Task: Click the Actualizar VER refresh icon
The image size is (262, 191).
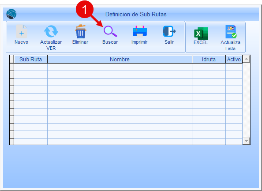Action: point(51,31)
